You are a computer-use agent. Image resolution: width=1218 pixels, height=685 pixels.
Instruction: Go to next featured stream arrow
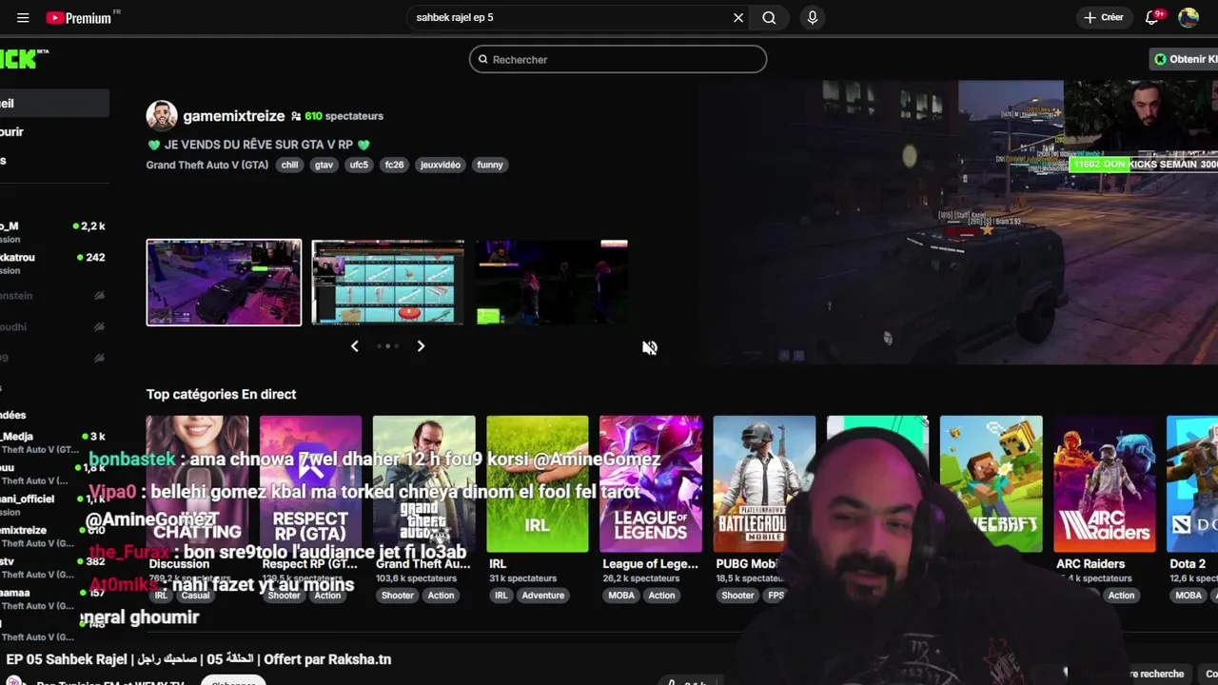pos(421,346)
